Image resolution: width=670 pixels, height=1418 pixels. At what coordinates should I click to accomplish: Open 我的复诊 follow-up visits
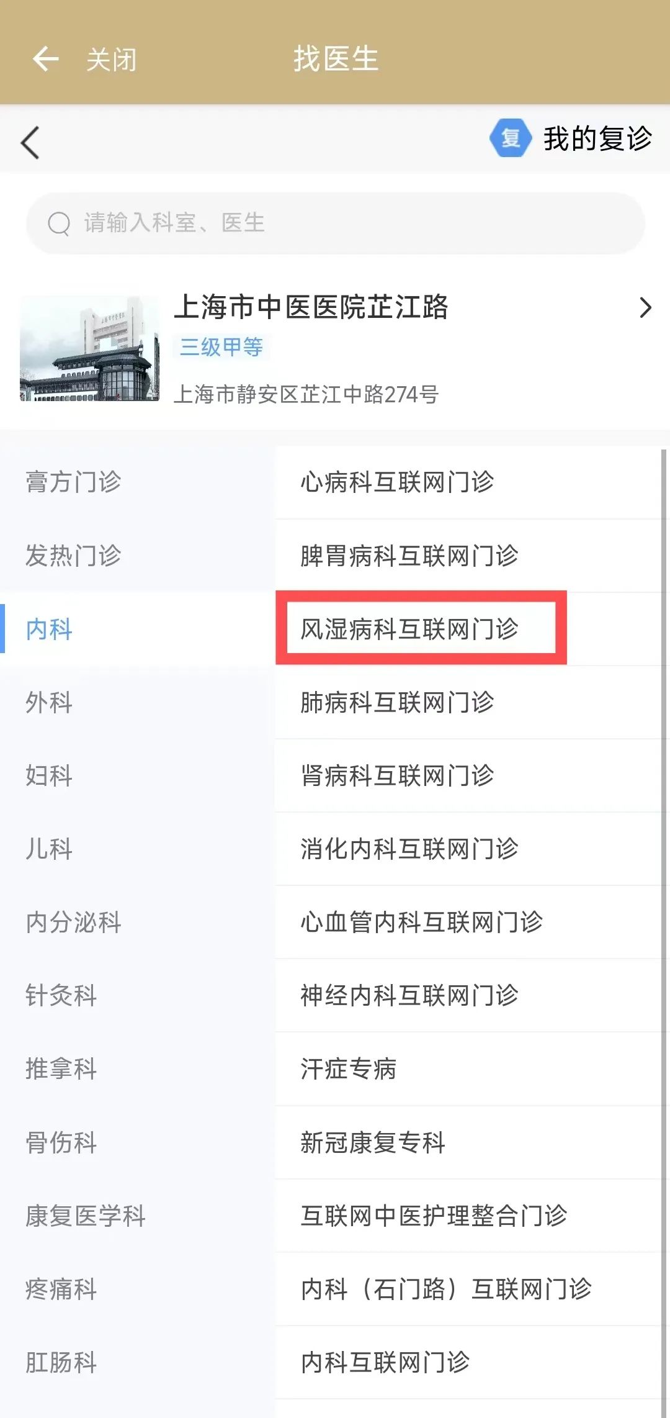[x=597, y=138]
